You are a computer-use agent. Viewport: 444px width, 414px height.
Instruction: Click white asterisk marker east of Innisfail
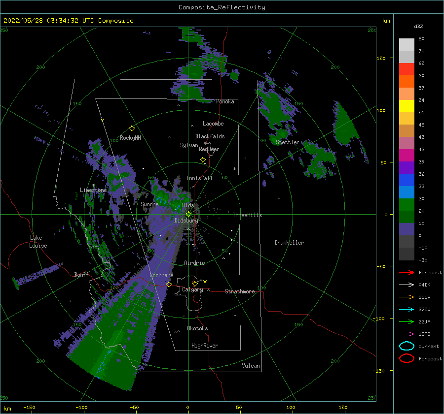(x=234, y=169)
